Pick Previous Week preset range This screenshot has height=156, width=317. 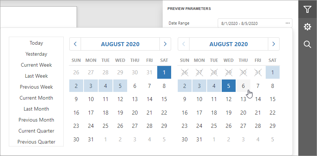36,87
